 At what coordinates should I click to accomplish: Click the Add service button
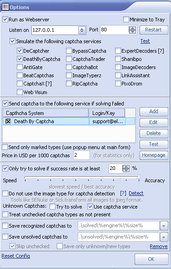click(154, 111)
